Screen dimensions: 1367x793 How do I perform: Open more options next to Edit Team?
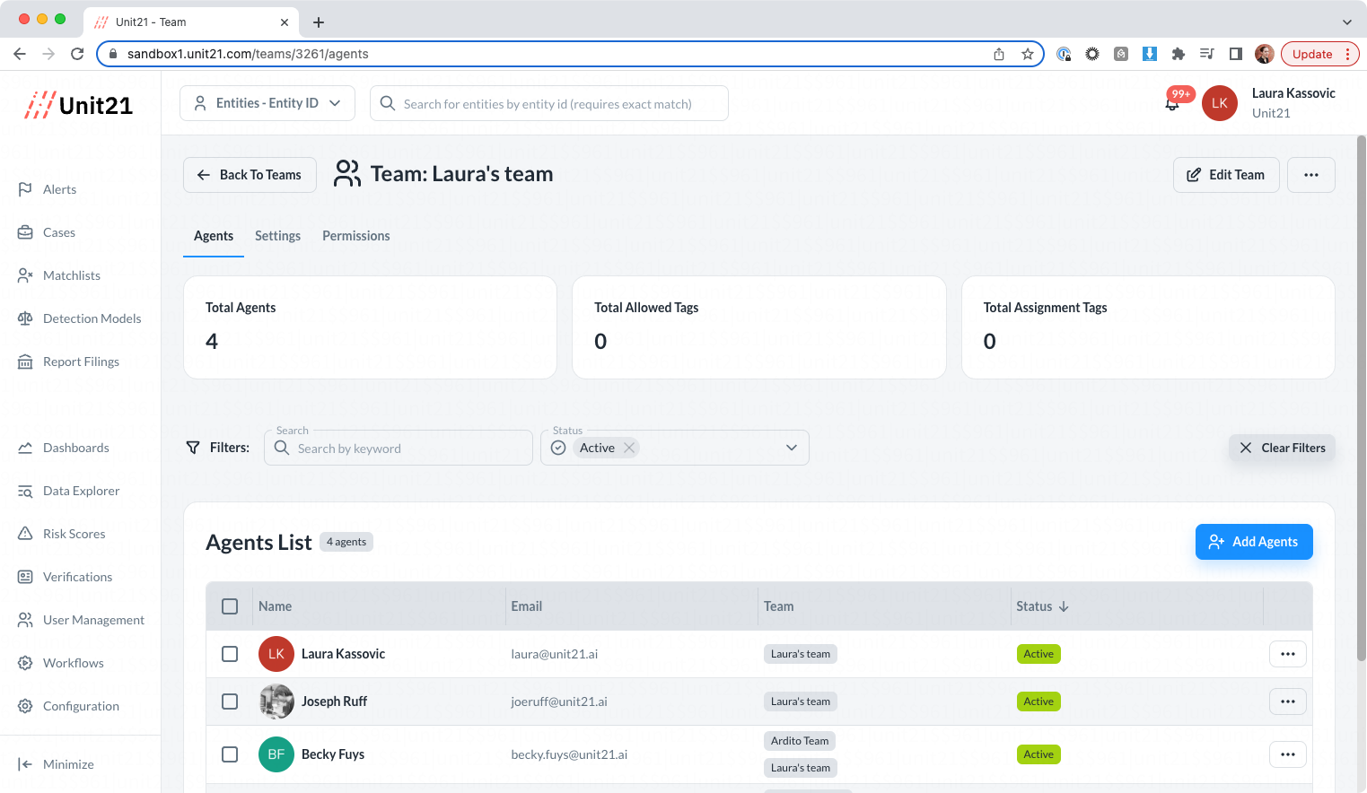[1311, 175]
